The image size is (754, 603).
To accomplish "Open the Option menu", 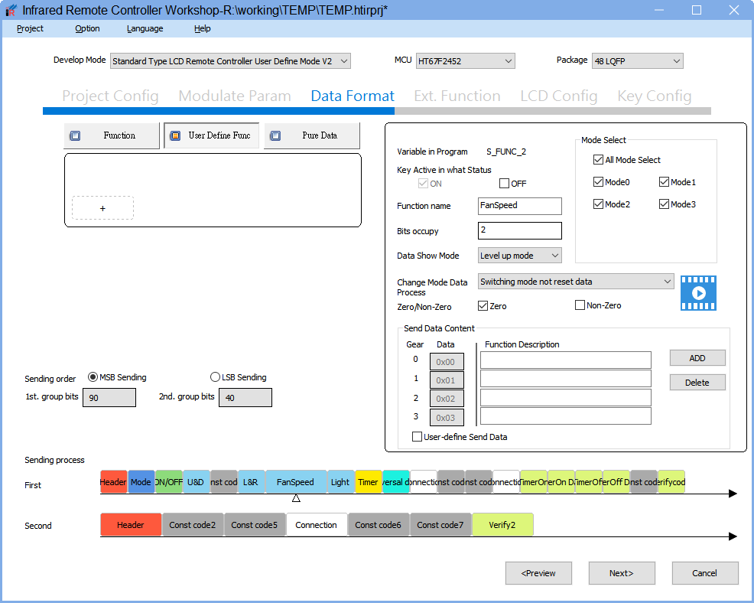I will tap(87, 28).
